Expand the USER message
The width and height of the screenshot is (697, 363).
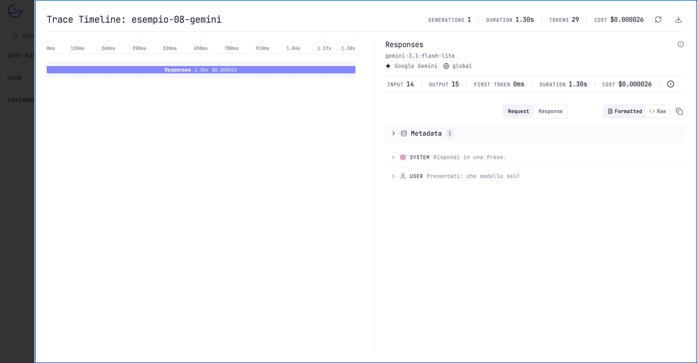pyautogui.click(x=393, y=176)
